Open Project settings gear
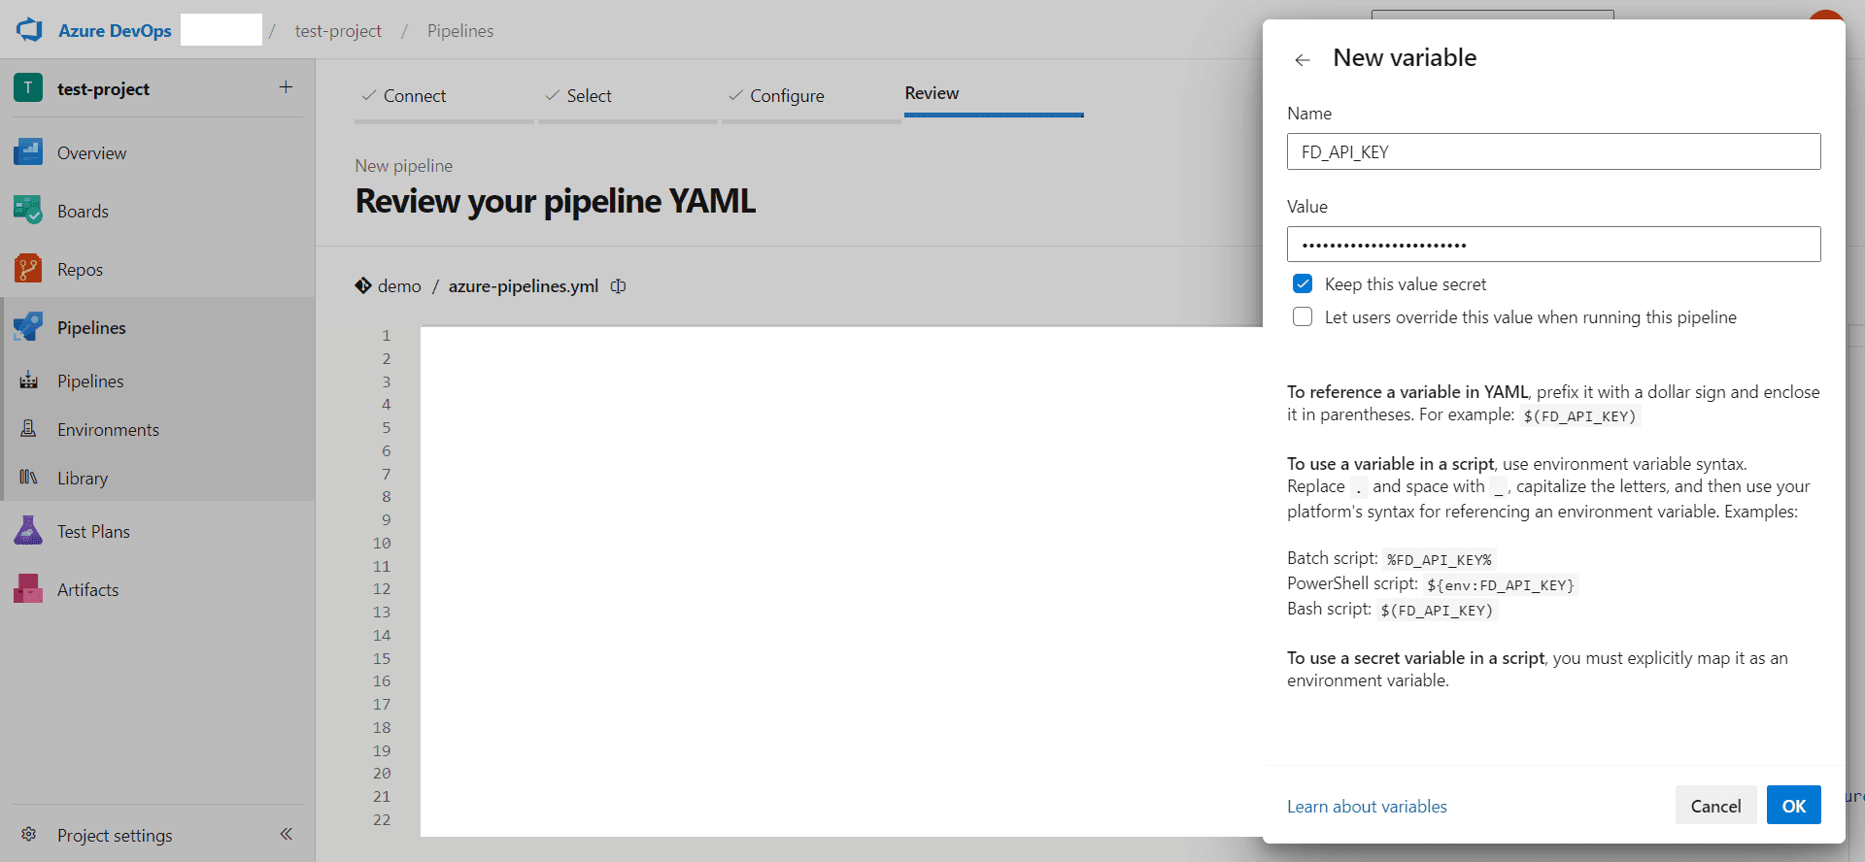The width and height of the screenshot is (1865, 862). coord(29,835)
